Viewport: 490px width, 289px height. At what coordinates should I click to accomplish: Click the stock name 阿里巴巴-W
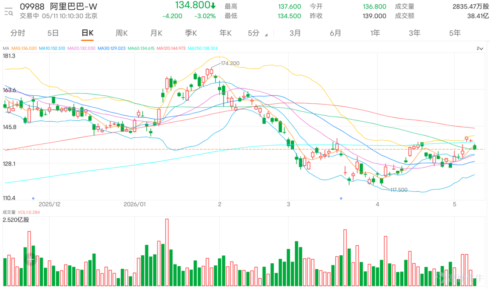tap(73, 6)
